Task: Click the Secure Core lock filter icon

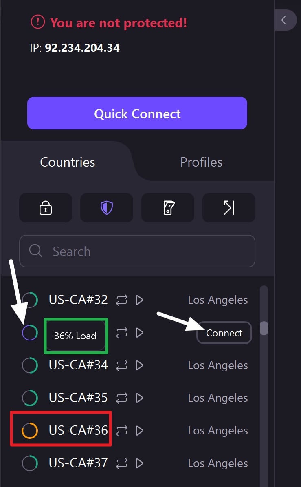Action: coord(45,208)
